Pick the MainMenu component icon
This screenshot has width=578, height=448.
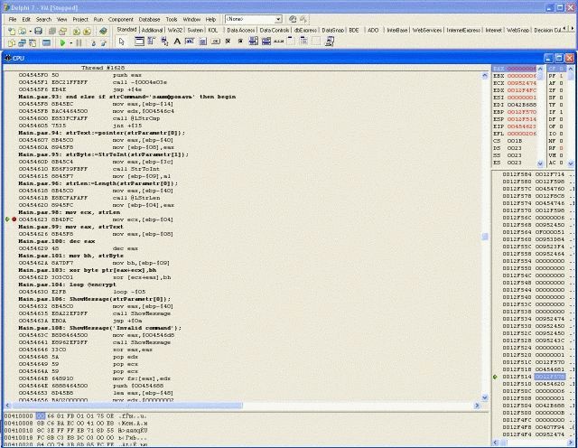pyautogui.click(x=151, y=42)
